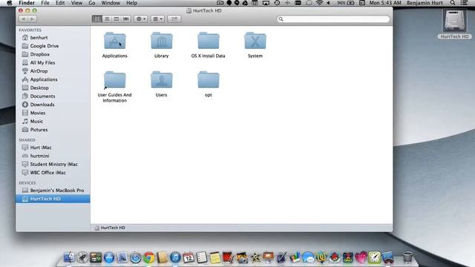Open the Window menu
The width and height of the screenshot is (475, 267).
pos(111,3)
